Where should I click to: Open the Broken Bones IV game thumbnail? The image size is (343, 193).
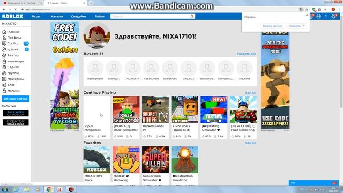(155, 109)
